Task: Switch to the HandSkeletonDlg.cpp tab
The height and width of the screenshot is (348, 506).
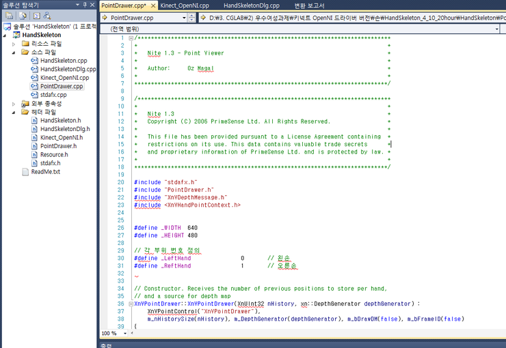Action: point(252,5)
